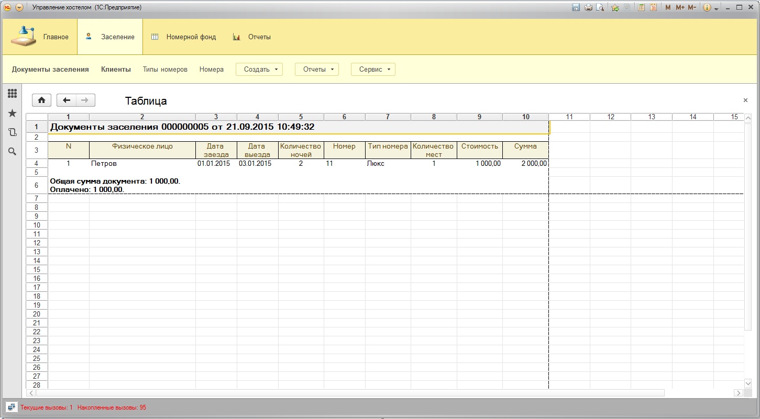Click the Накопленные вызовы: 95 status text
This screenshot has height=419, width=760.
pyautogui.click(x=112, y=407)
